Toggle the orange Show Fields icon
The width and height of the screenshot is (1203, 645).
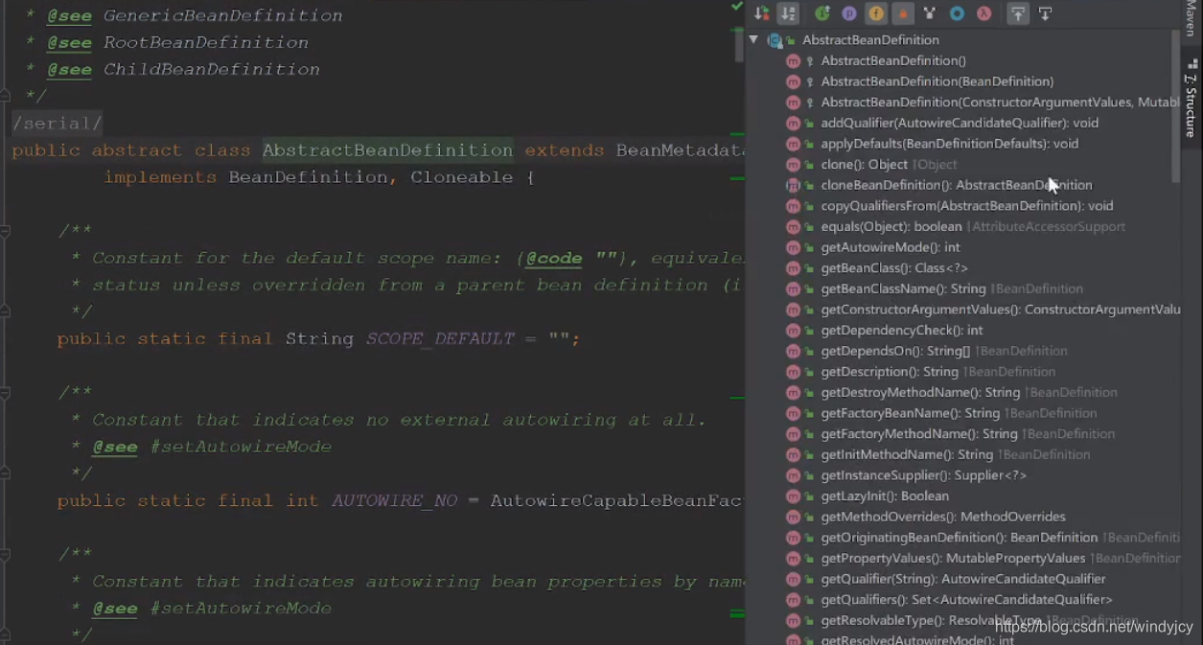point(876,13)
